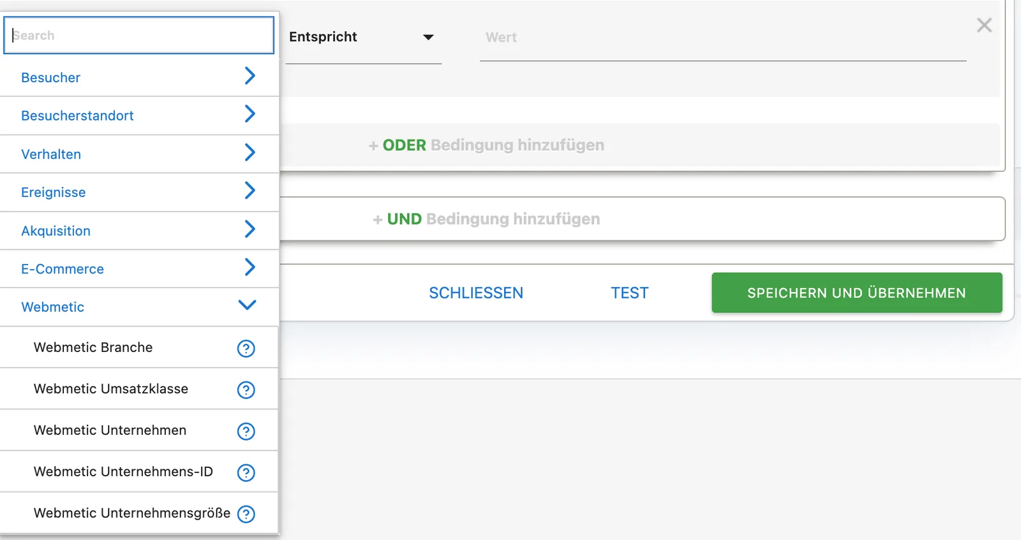Screen dimensions: 1021x540
Task: Open the Entspricht operator dropdown
Action: [x=363, y=37]
